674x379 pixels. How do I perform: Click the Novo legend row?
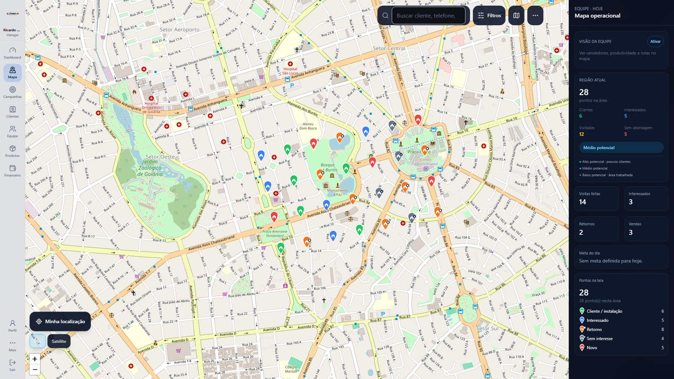click(621, 347)
